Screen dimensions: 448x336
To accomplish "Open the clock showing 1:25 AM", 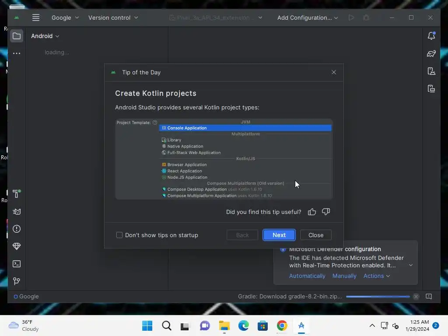I will 417,325.
